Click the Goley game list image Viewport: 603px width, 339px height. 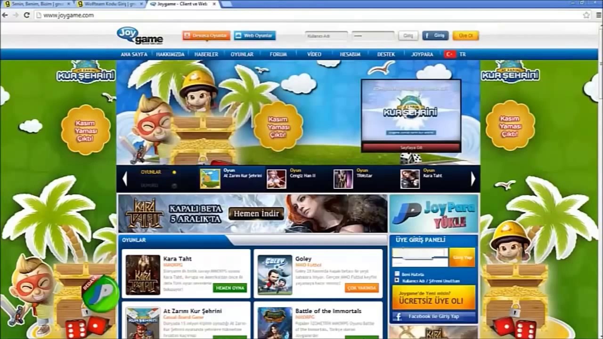pos(275,275)
